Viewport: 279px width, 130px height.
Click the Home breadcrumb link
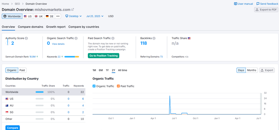[x=5, y=4]
